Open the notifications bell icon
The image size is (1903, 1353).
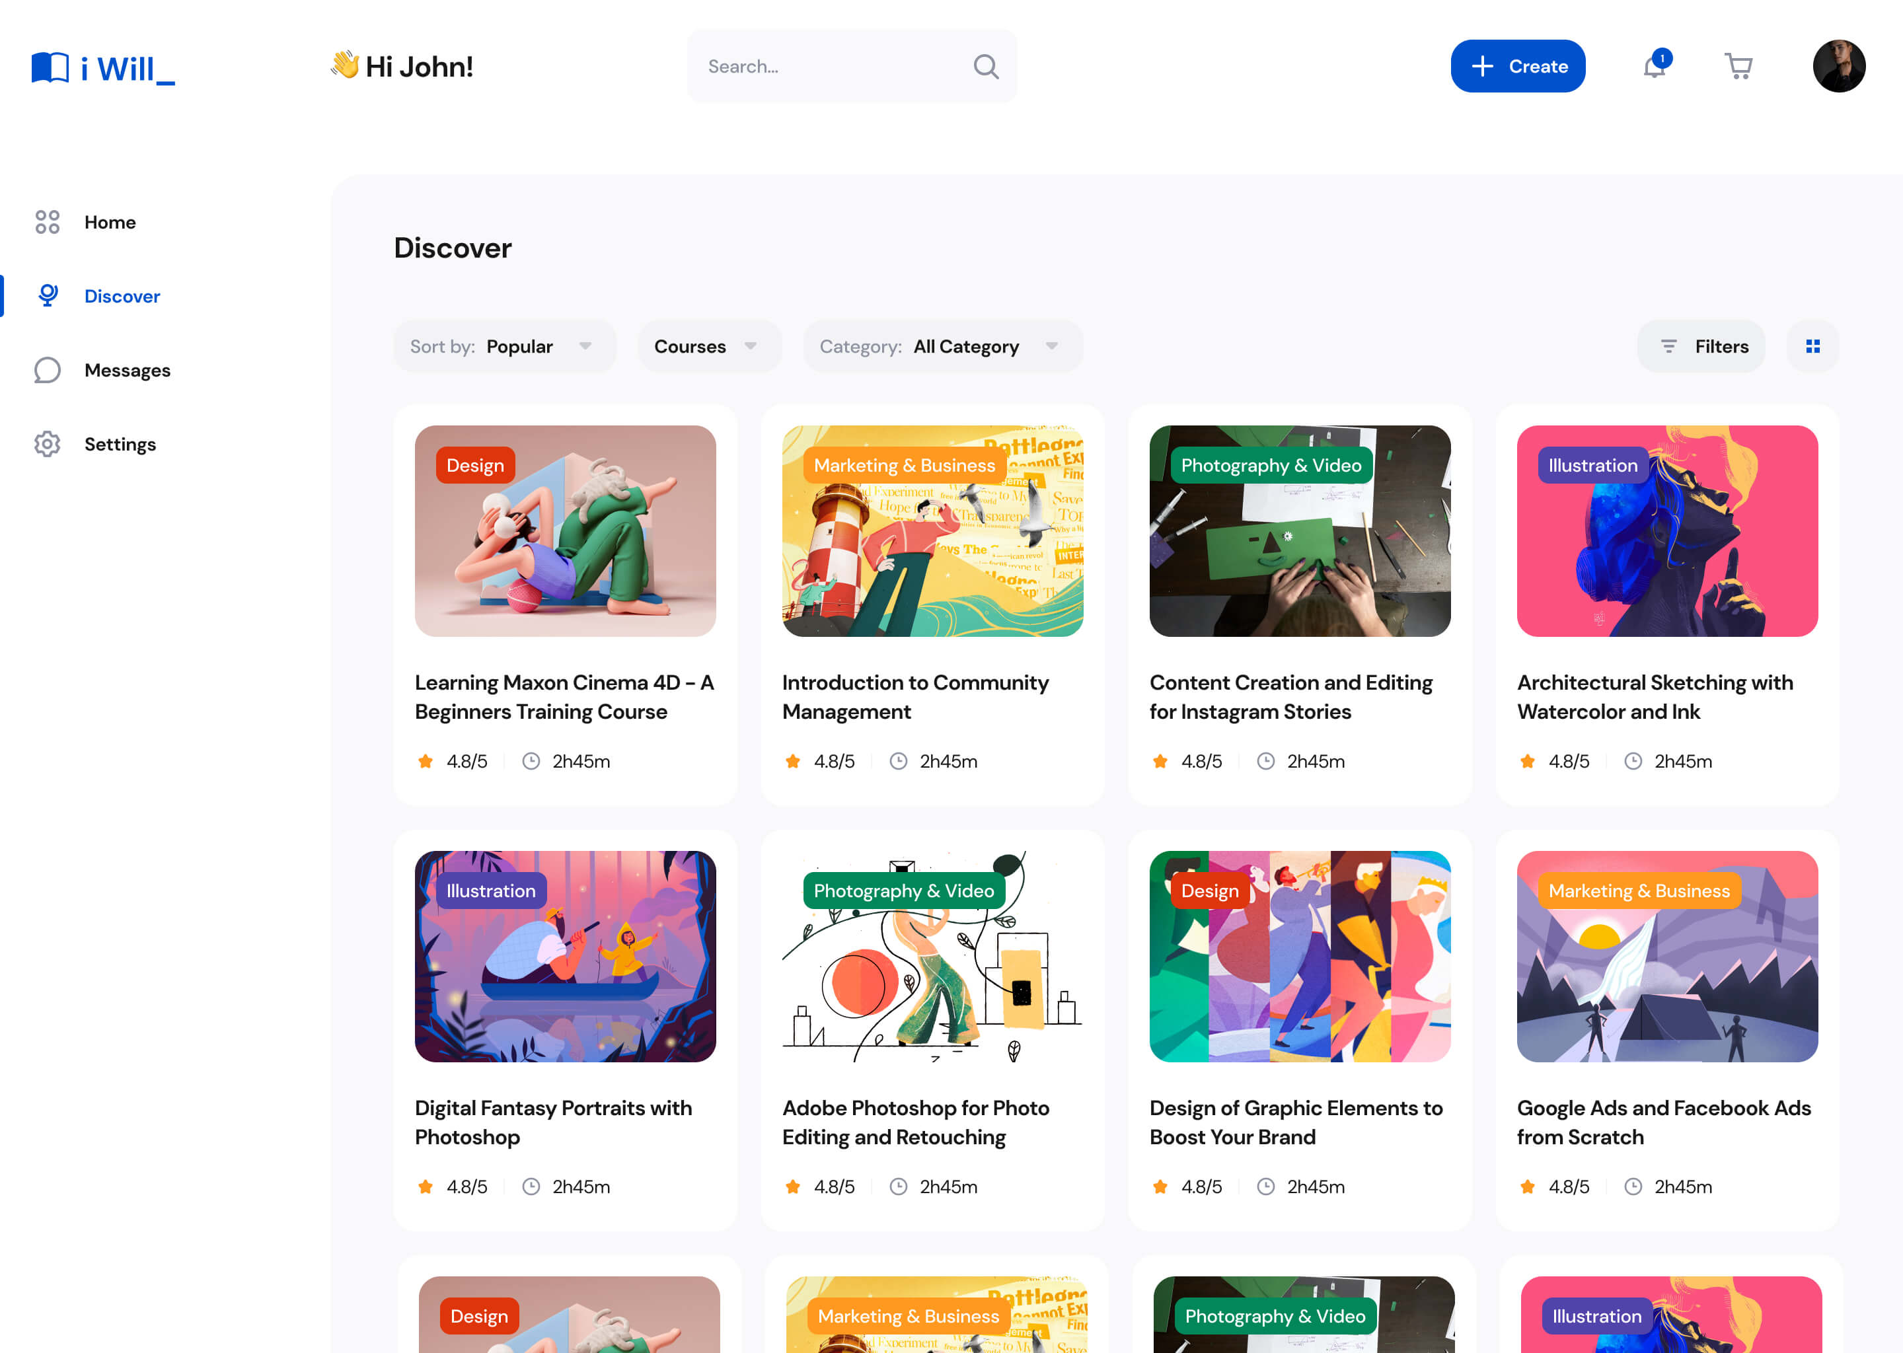(1655, 66)
